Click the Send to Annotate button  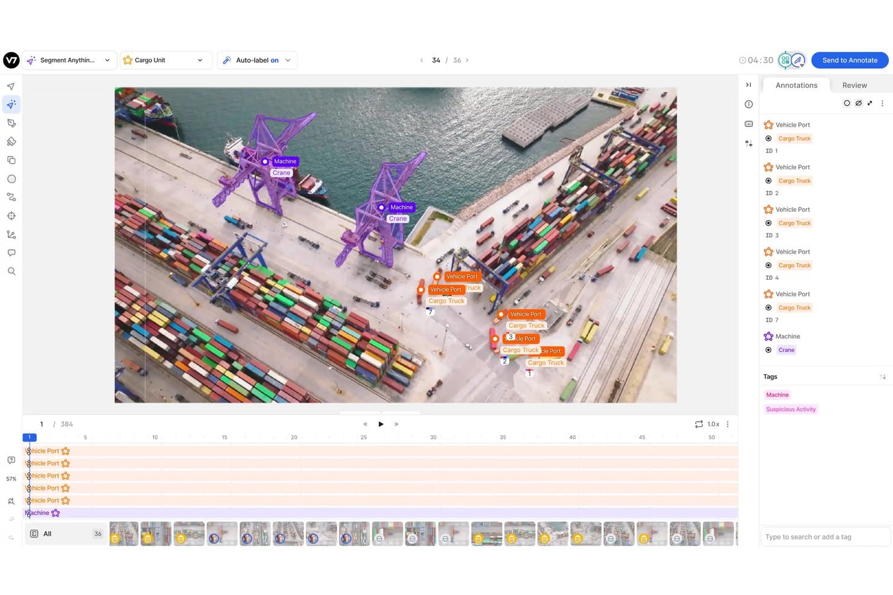850,60
